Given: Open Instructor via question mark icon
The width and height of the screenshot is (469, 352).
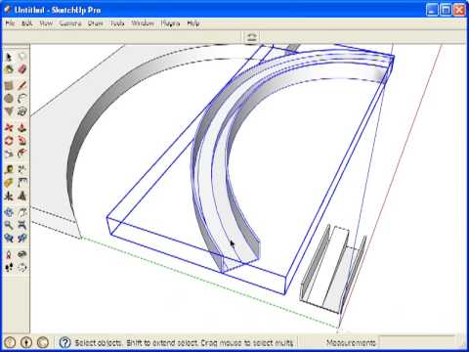Looking at the screenshot, I should coord(64,342).
